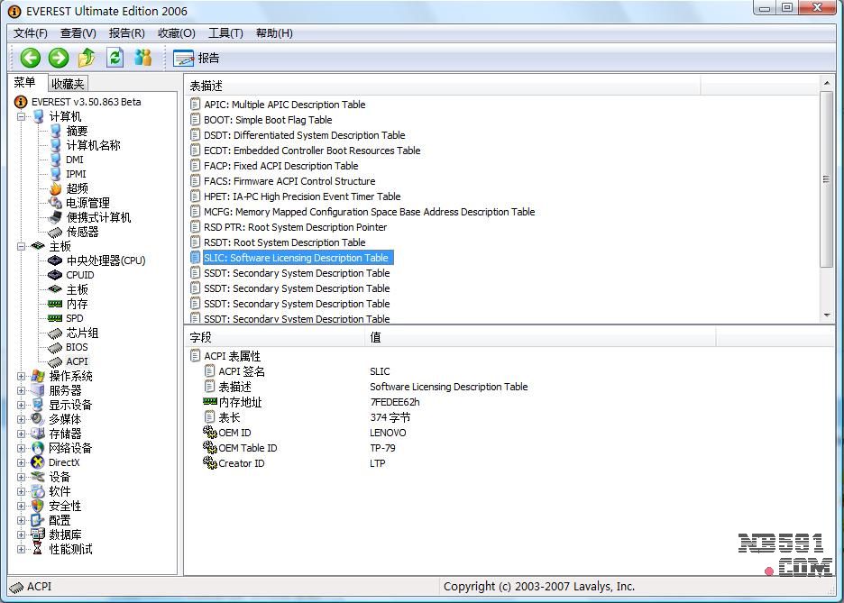844x603 pixels.
Task: Click the refresh toolbar icon
Action: 115,58
